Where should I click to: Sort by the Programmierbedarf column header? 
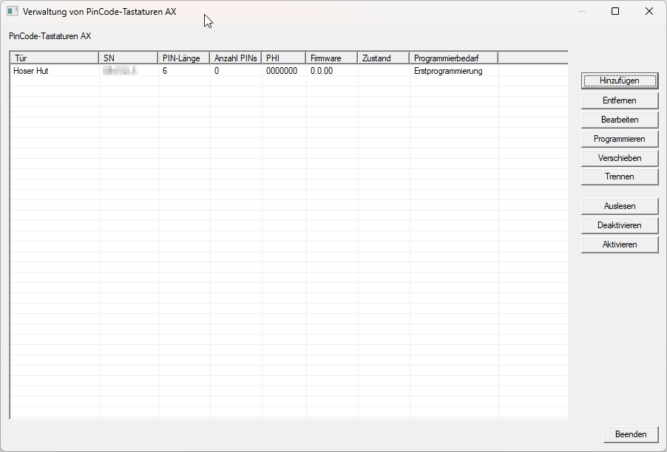tap(453, 58)
